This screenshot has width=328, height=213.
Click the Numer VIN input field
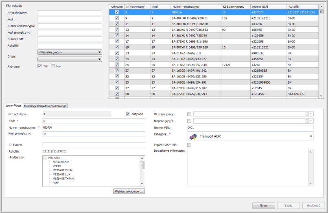click(250, 127)
